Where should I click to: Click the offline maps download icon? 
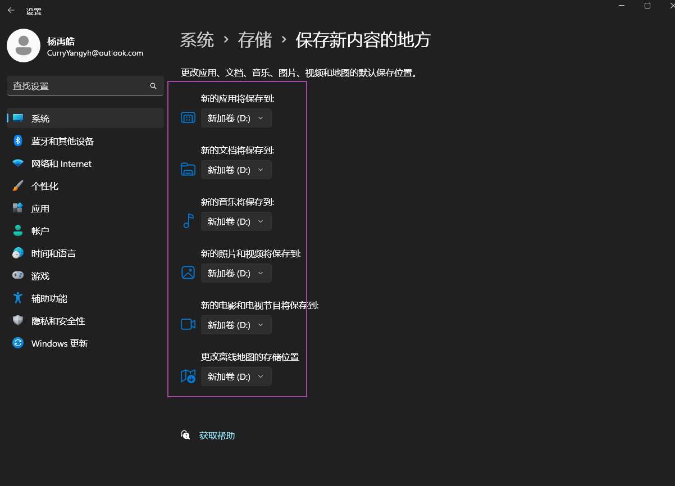point(188,376)
